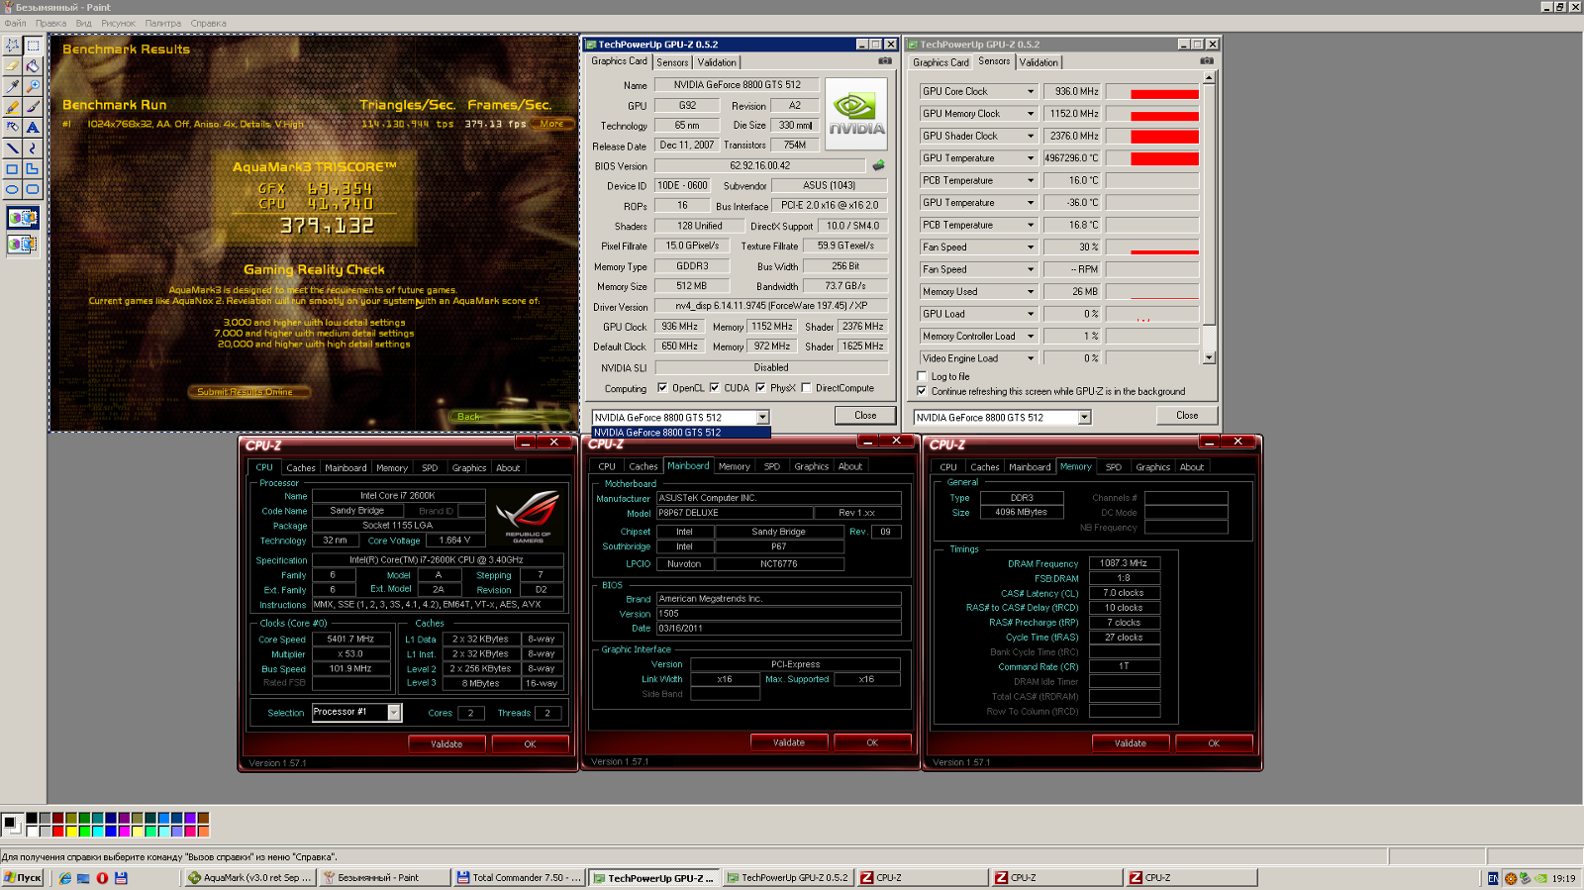The image size is (1584, 890).
Task: Pick the red color swatch in palette
Action: 57,831
